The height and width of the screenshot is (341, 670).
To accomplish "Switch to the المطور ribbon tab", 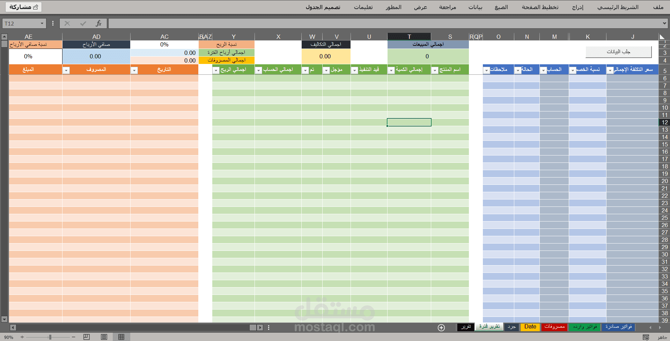I will pos(393,7).
